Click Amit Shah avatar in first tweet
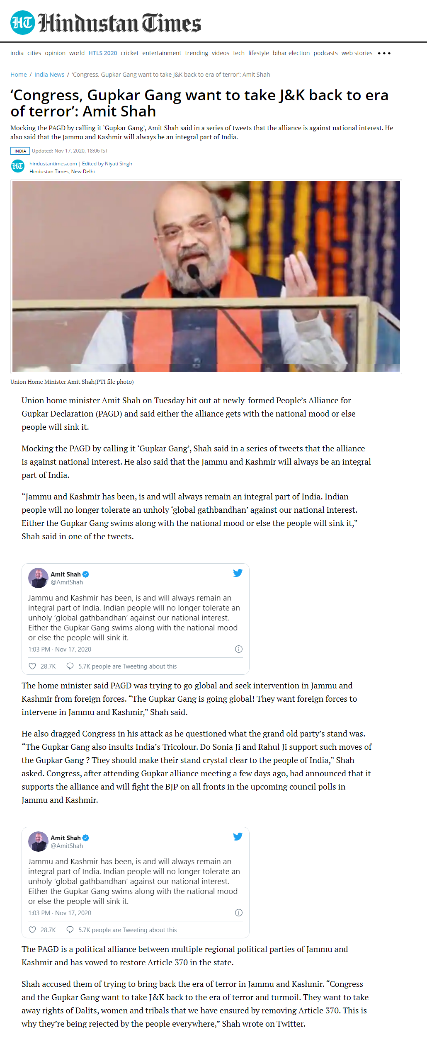The height and width of the screenshot is (1049, 427). (38, 578)
